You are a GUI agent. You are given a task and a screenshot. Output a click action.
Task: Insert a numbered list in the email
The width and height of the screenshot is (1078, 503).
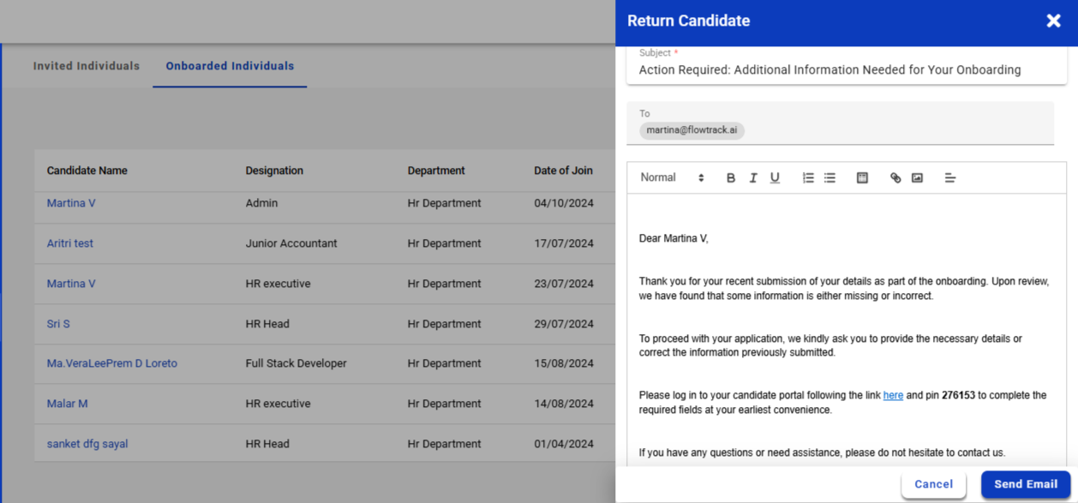point(808,178)
